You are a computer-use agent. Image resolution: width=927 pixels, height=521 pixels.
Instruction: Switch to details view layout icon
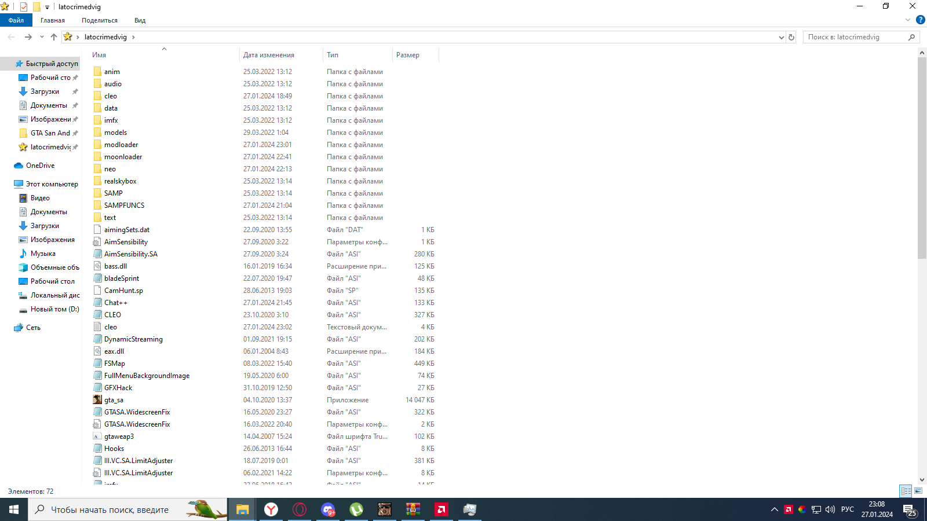(x=906, y=491)
